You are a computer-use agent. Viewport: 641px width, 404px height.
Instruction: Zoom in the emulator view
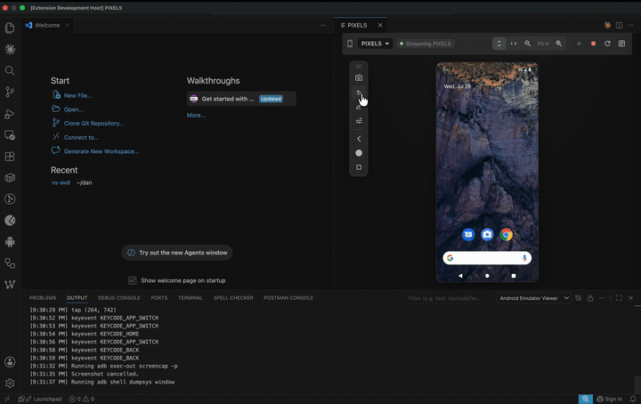click(x=559, y=44)
